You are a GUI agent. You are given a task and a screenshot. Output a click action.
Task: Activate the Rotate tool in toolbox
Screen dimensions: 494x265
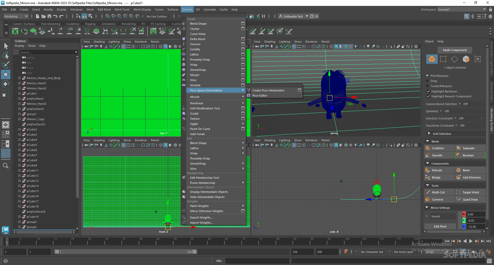6,84
